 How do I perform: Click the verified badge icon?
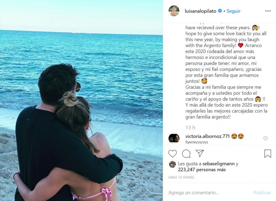click(x=220, y=11)
